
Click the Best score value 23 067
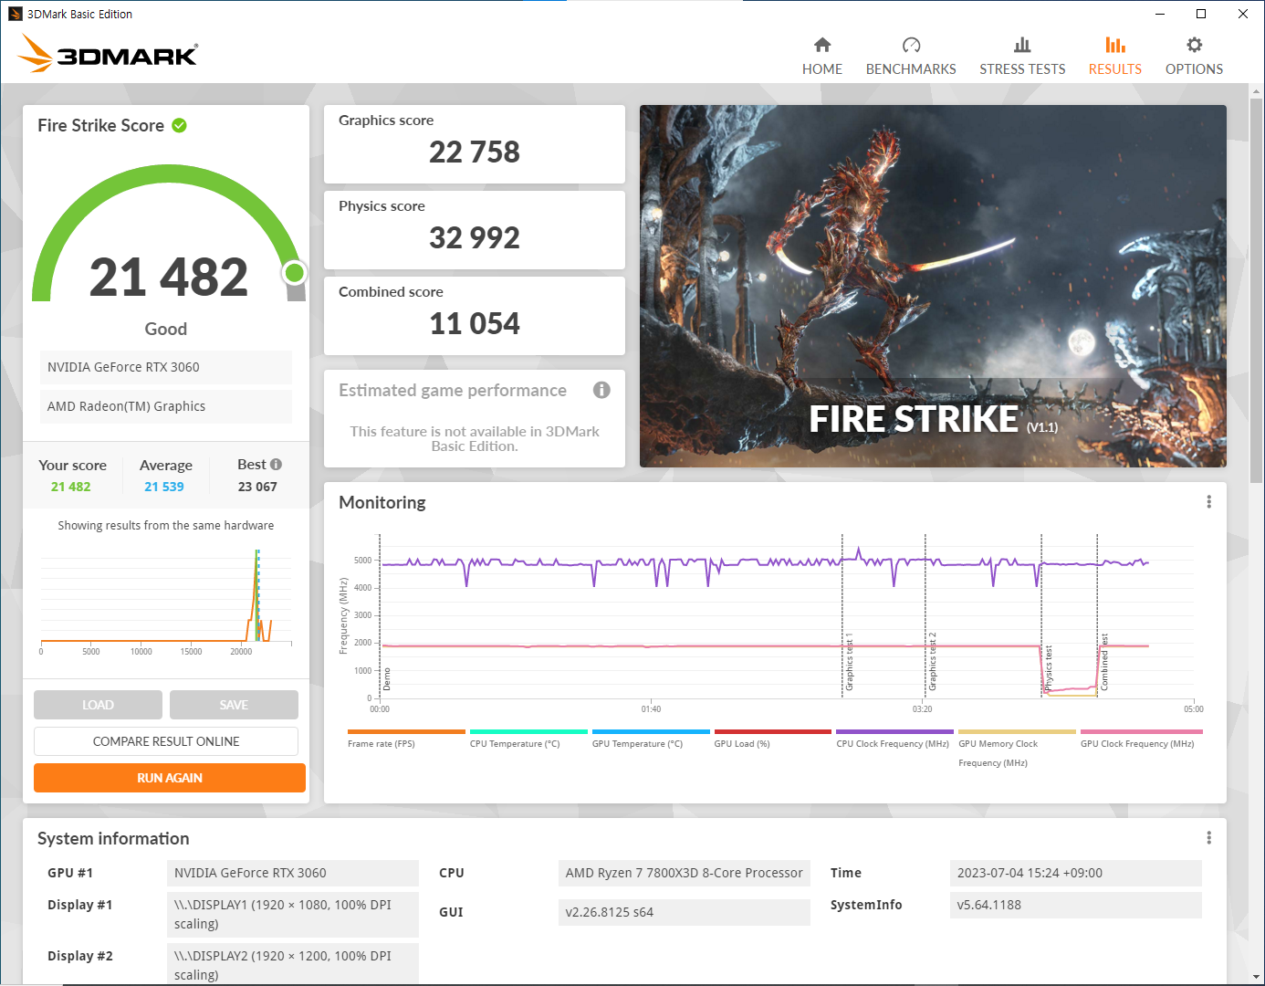click(x=257, y=487)
